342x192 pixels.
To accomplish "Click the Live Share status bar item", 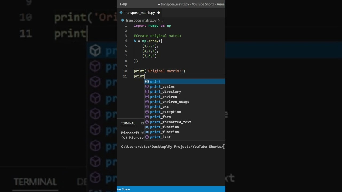I will (x=123, y=189).
